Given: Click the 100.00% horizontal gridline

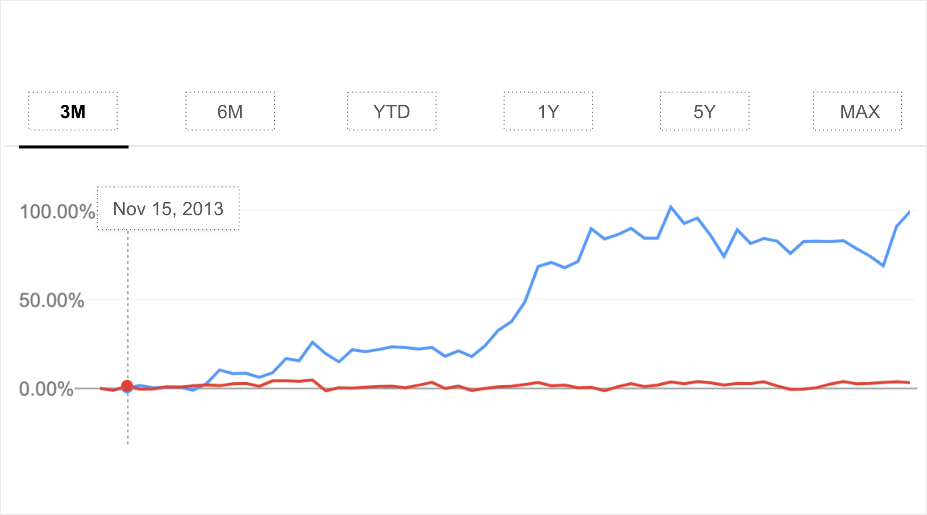Looking at the screenshot, I should (429, 211).
